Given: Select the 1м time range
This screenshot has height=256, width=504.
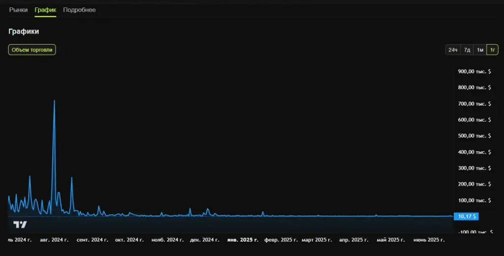Looking at the screenshot, I should [480, 50].
